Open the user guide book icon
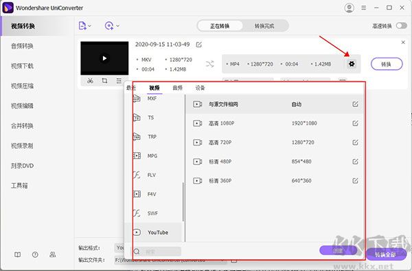 [x=18, y=255]
